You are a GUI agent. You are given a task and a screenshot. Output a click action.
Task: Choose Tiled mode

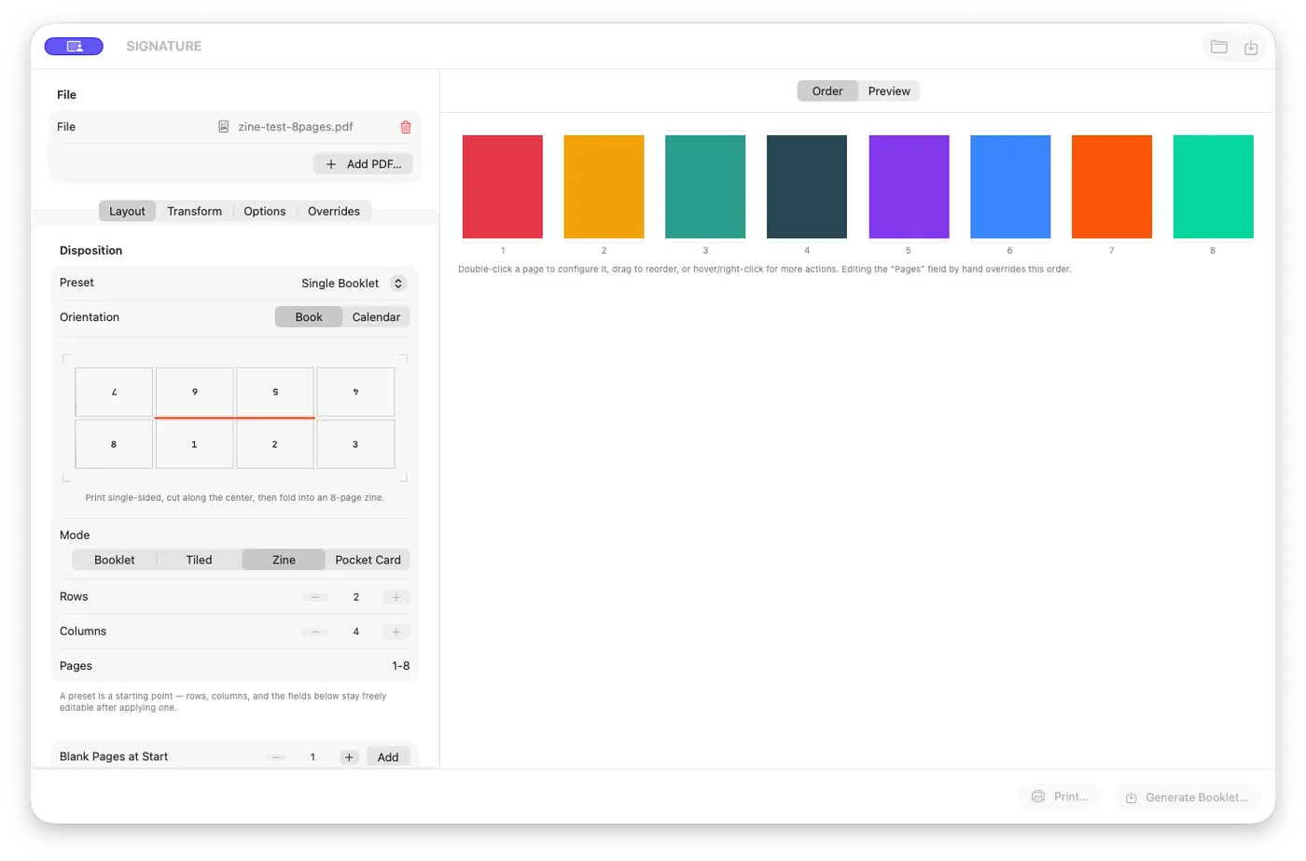click(199, 560)
